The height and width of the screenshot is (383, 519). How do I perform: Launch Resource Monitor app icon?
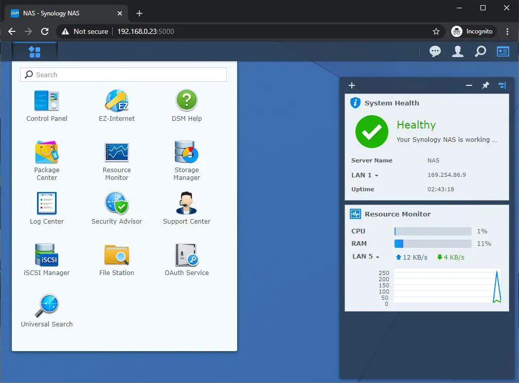point(117,161)
